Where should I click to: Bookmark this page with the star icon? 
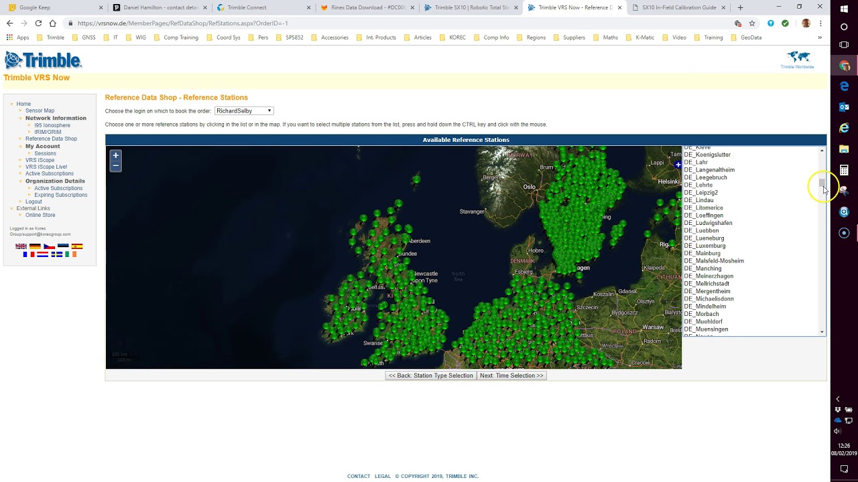point(752,23)
